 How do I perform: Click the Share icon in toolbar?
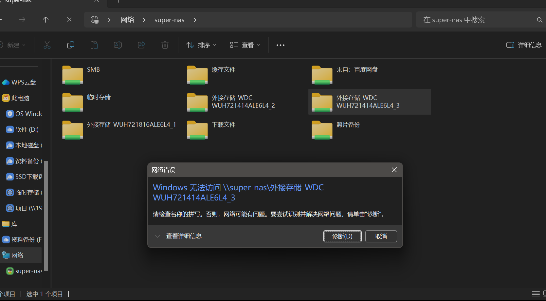pyautogui.click(x=141, y=45)
